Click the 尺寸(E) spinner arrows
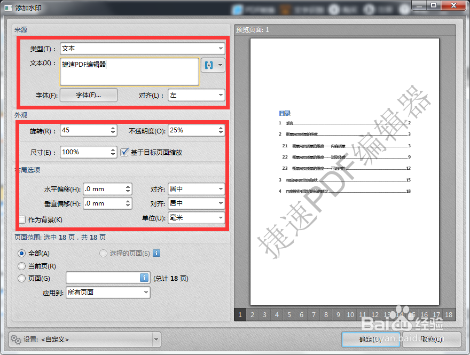The image size is (470, 355). [113, 152]
